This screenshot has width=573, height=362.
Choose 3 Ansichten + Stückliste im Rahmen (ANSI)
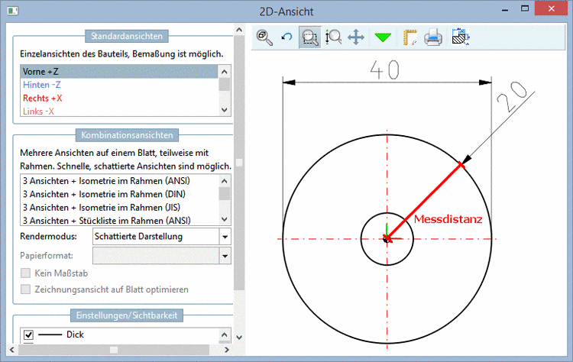pos(119,220)
